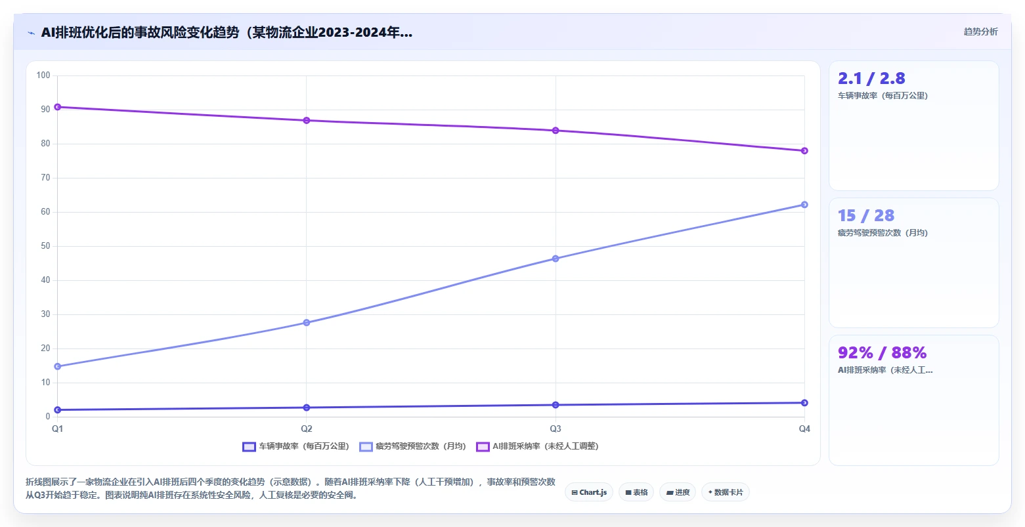Click the truncated AI排班采纳率 card caption

tap(885, 370)
